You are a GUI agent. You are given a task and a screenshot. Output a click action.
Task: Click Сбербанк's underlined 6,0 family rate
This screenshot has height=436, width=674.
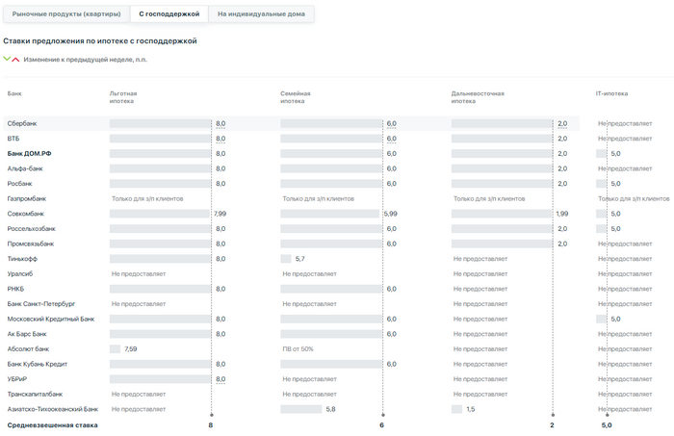(392, 124)
